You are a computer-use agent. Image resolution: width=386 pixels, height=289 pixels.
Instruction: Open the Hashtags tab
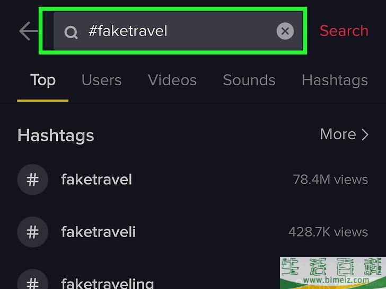[x=335, y=80]
